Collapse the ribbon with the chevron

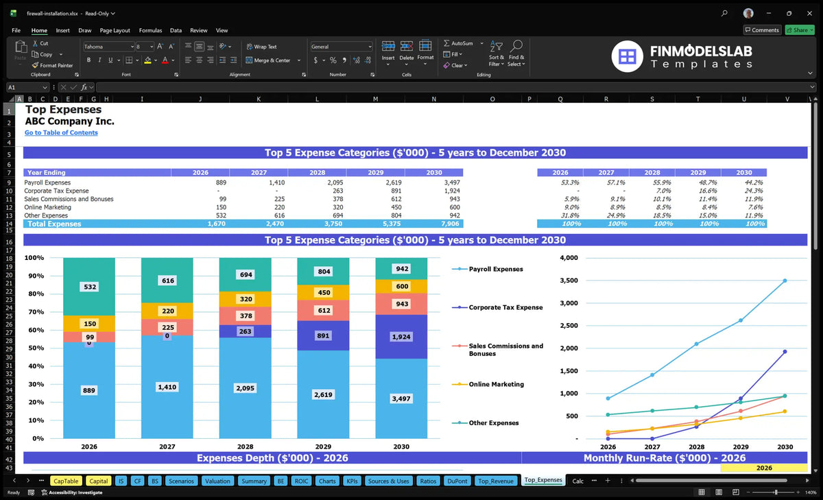coord(811,74)
